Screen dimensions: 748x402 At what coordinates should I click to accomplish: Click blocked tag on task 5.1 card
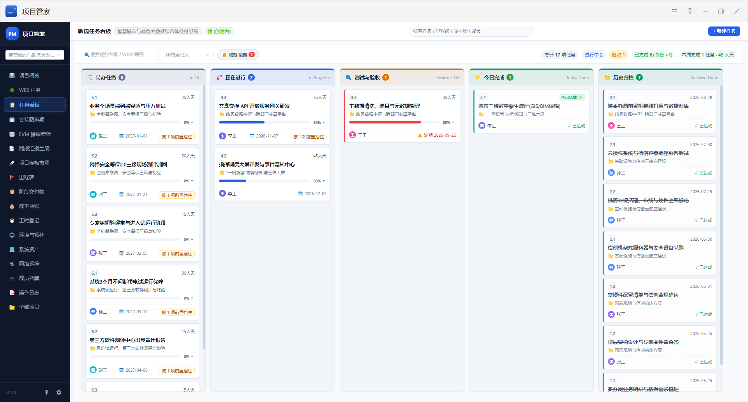[177, 137]
